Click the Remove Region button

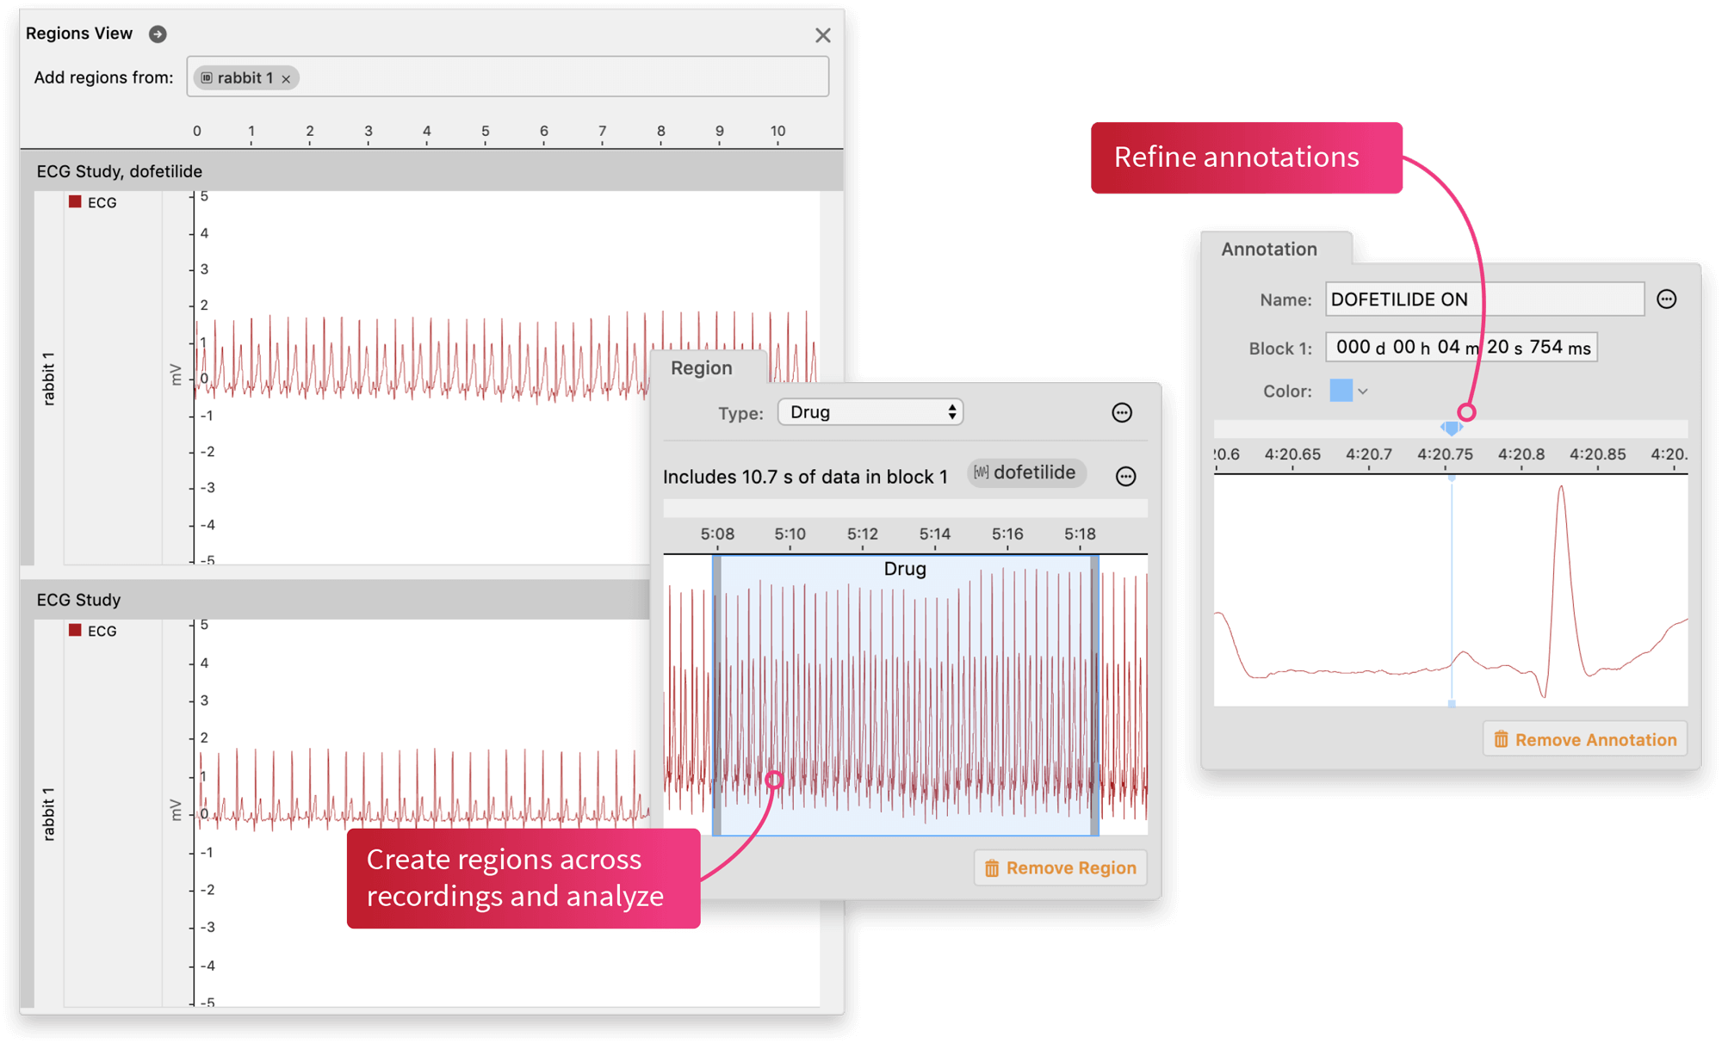[1060, 867]
